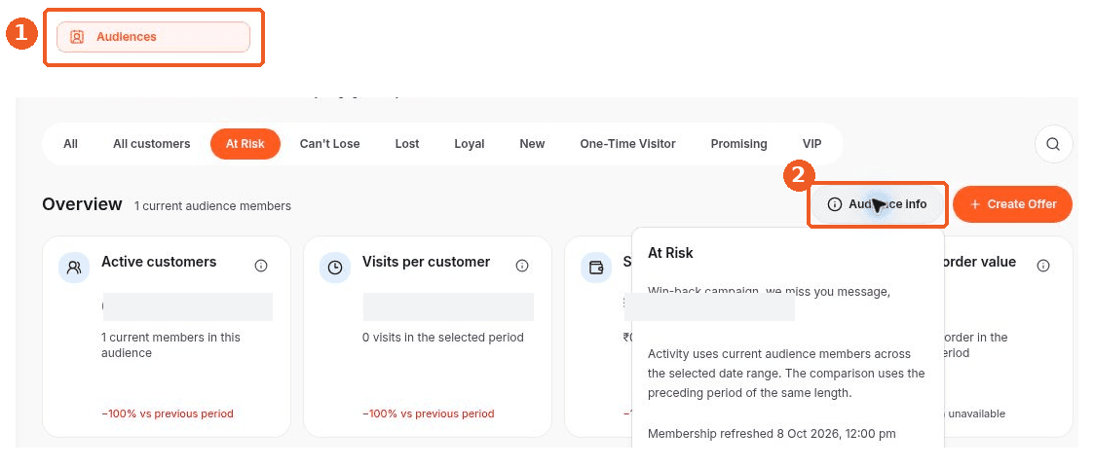Open the VIP tab

point(811,144)
